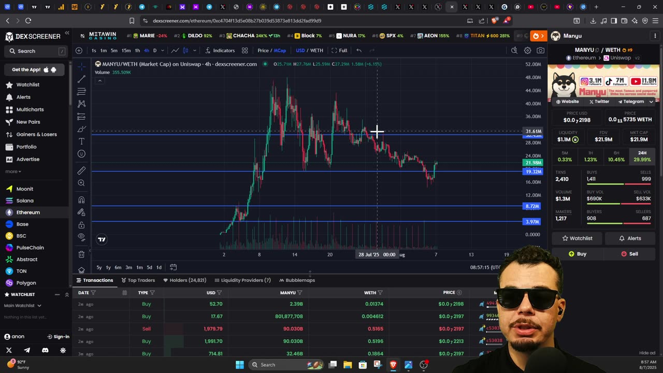The height and width of the screenshot is (373, 663).
Task: Filter transactions by the USD column
Action: coord(220,293)
